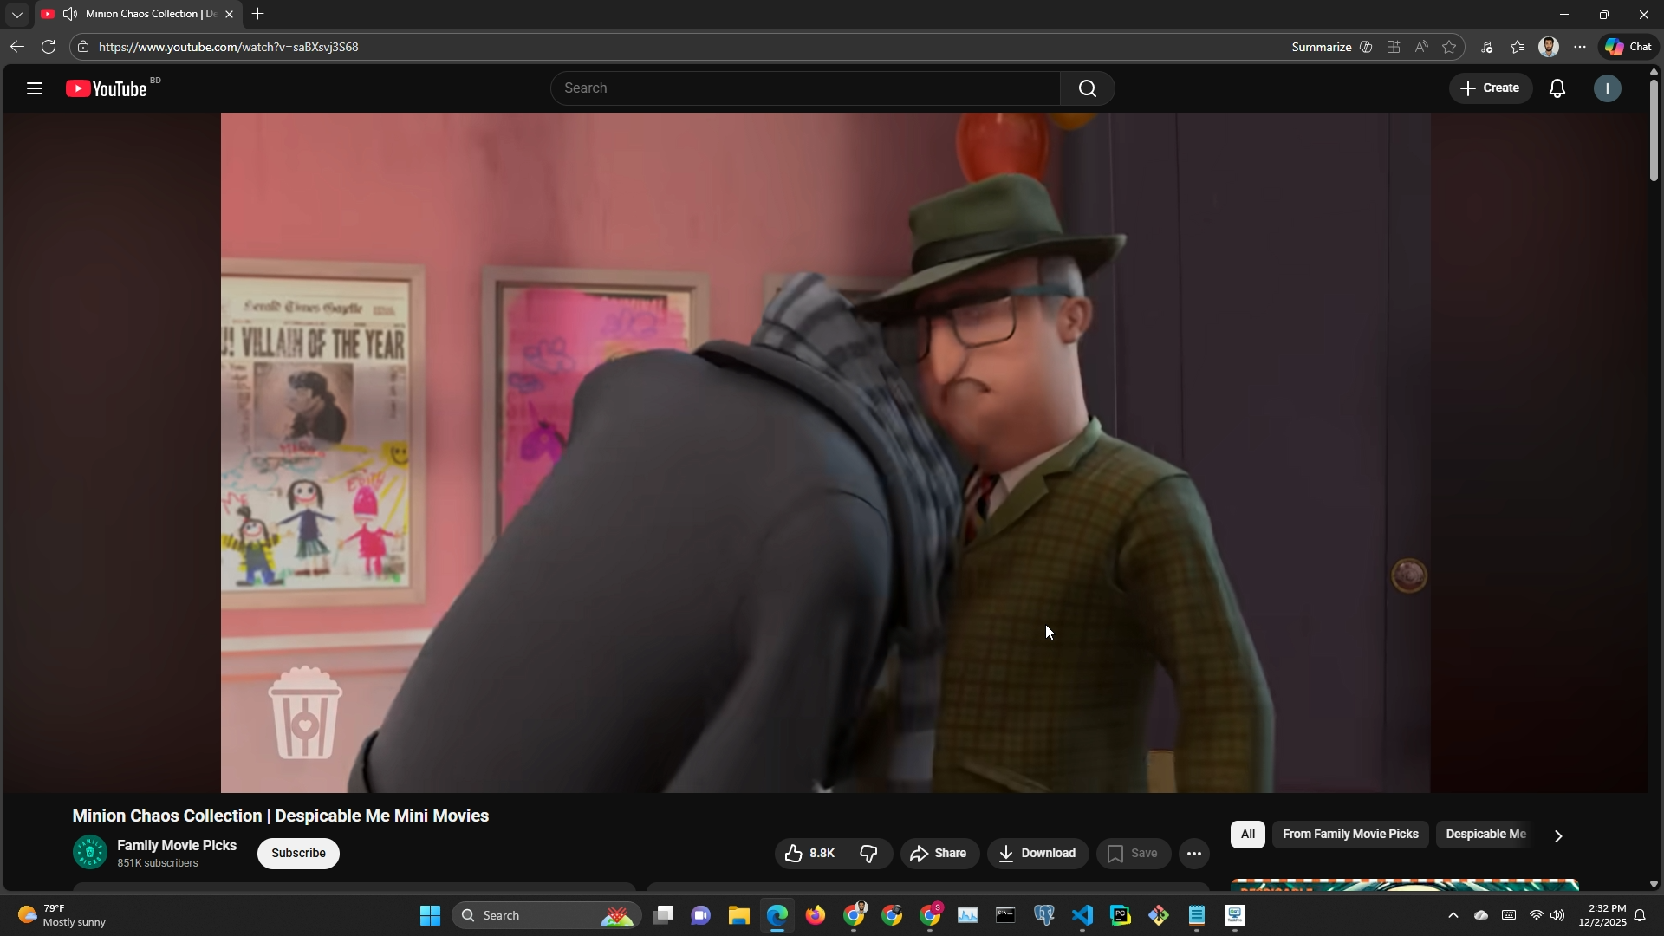
Task: Download the video
Action: coord(1037,854)
